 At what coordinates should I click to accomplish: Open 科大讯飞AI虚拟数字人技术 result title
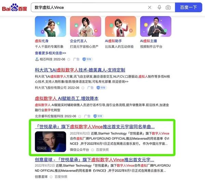80,70
